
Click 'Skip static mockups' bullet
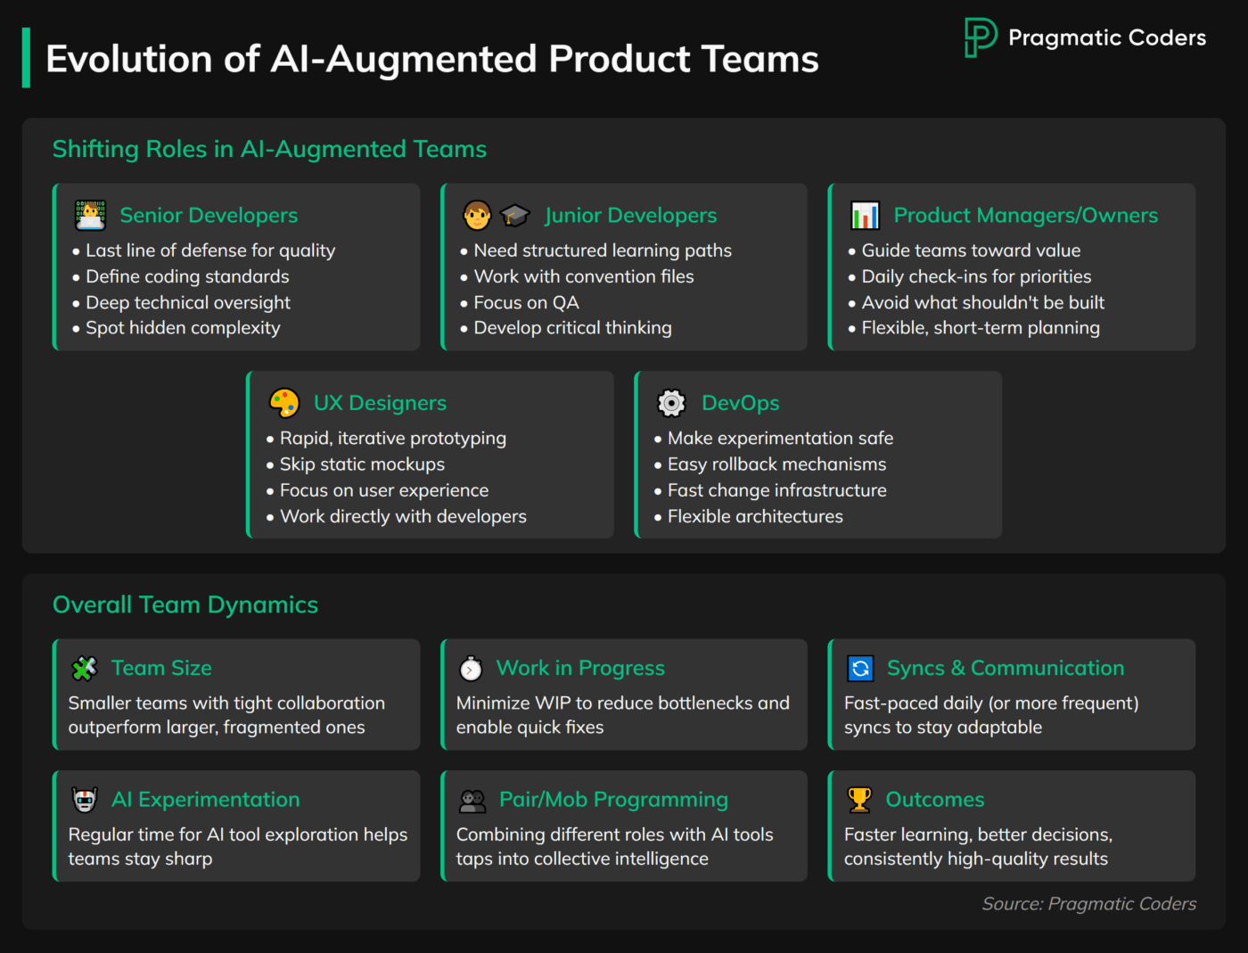point(362,464)
